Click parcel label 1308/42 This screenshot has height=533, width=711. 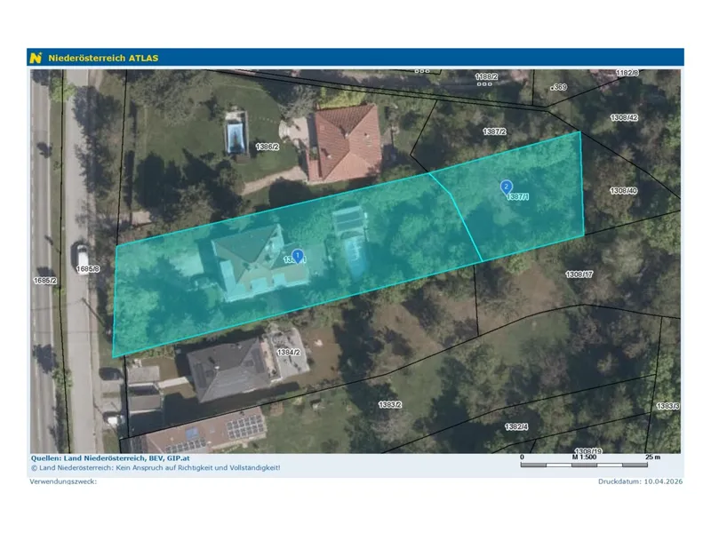coord(624,118)
